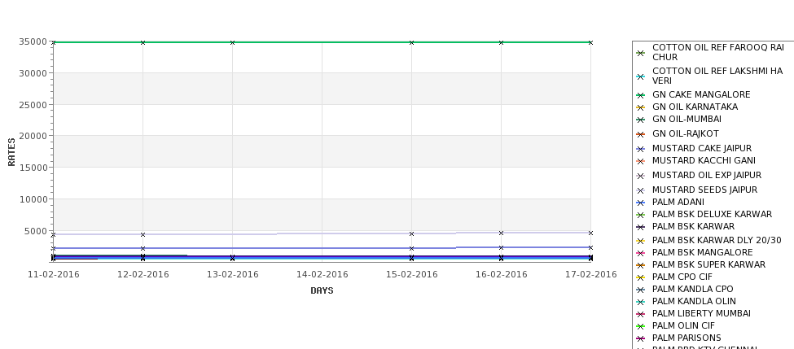This screenshot has width=794, height=349.
Task: Click the PALM BSK MANGALORE legend marker
Action: point(640,253)
